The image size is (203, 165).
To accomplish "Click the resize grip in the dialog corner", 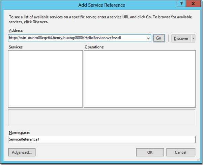I will coord(198,160).
